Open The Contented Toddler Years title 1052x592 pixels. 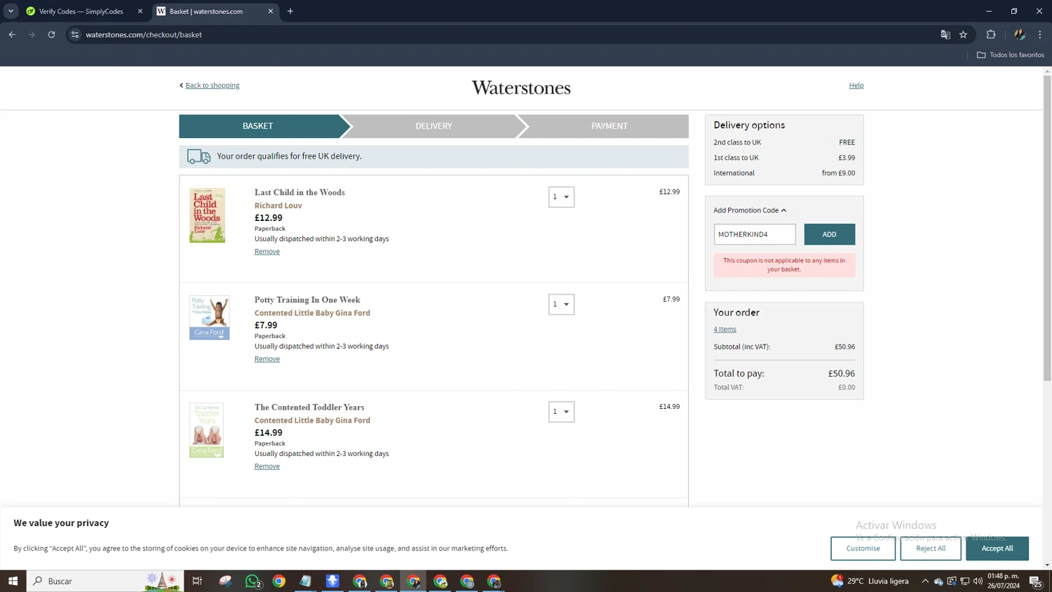tap(309, 407)
